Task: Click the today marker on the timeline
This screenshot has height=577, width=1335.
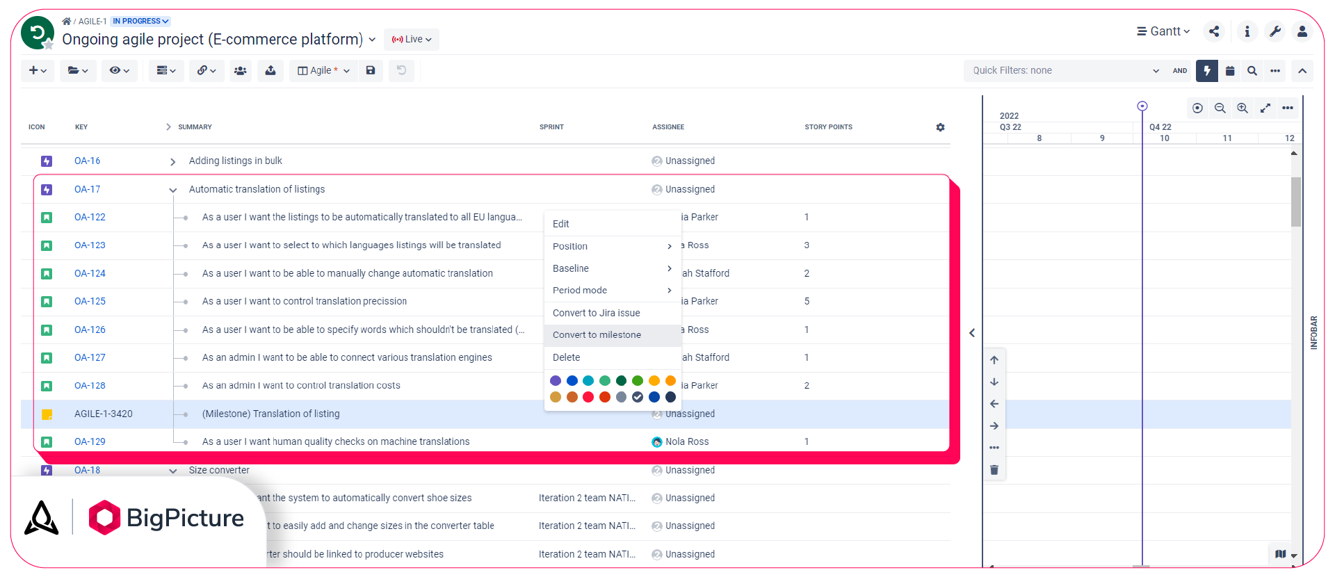Action: (x=1142, y=106)
